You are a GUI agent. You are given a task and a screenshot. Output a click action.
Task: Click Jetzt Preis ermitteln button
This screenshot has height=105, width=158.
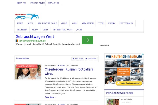[129, 83]
